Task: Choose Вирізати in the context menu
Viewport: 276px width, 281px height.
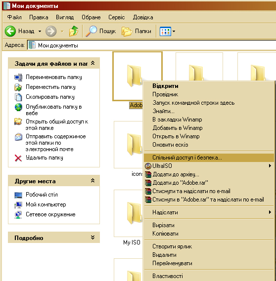Action: (x=209, y=225)
